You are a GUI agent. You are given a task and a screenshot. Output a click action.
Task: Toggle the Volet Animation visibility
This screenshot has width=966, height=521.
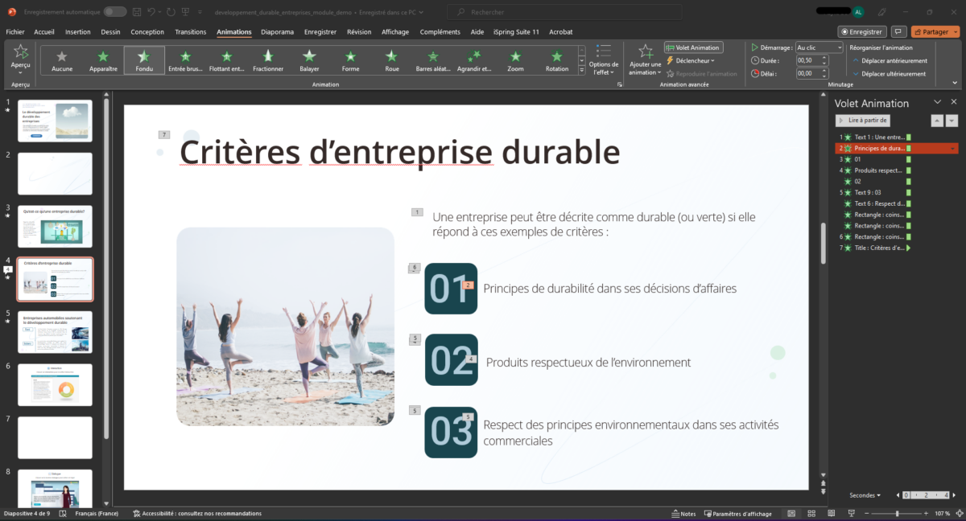click(692, 47)
